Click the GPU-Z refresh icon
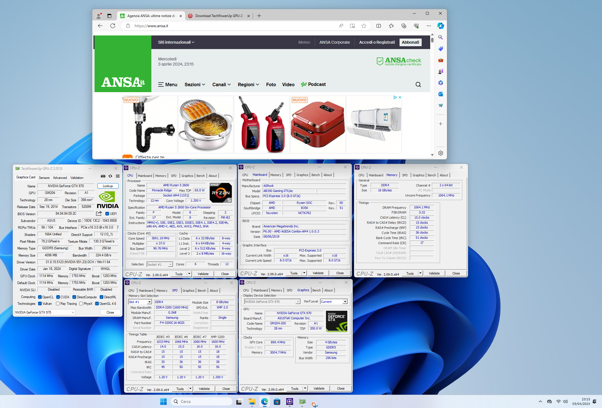602x408 pixels. [110, 176]
